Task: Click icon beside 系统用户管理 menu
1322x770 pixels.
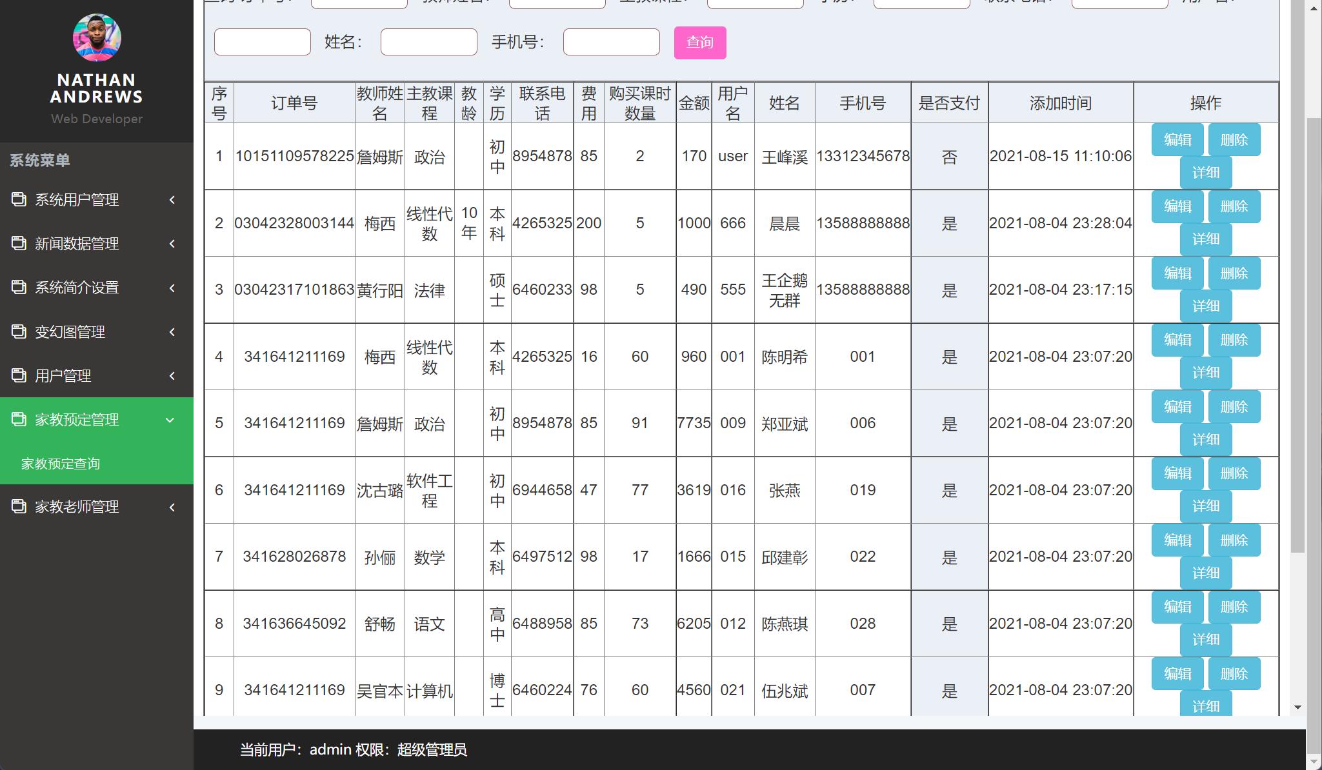Action: click(x=19, y=199)
